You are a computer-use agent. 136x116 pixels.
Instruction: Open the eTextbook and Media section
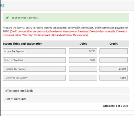(66, 91)
